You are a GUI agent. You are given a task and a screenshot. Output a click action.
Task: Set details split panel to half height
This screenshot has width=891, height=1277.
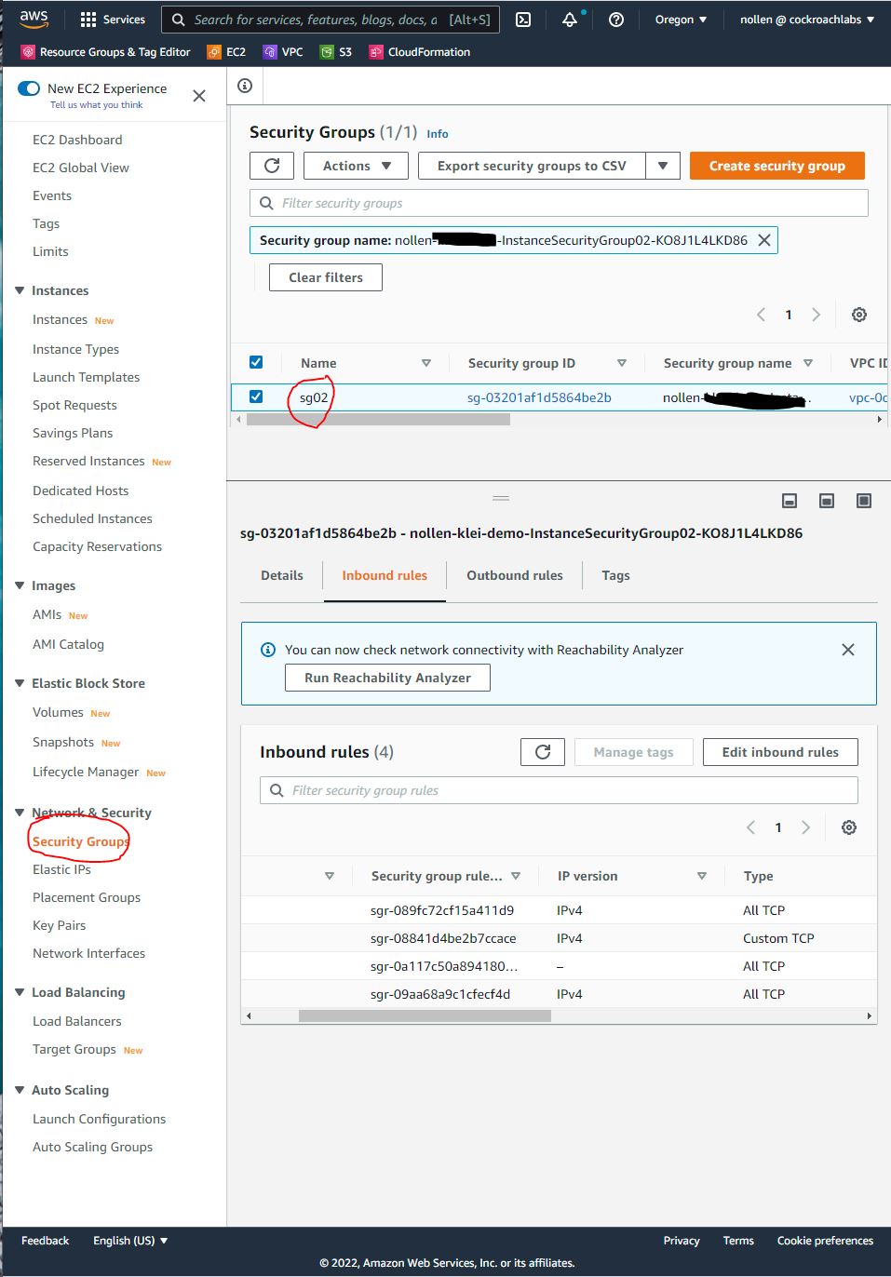[x=827, y=501]
